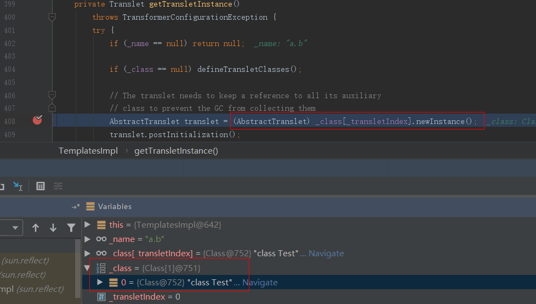Open Evaluate Expression calculator icon

coord(41,186)
